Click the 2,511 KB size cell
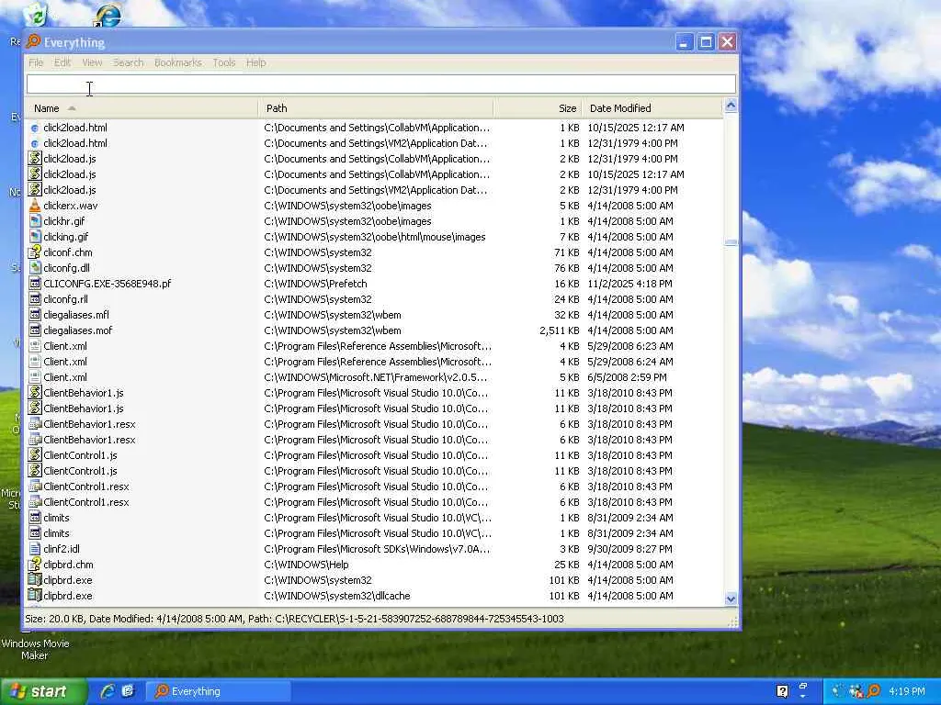The height and width of the screenshot is (705, 941). point(560,330)
